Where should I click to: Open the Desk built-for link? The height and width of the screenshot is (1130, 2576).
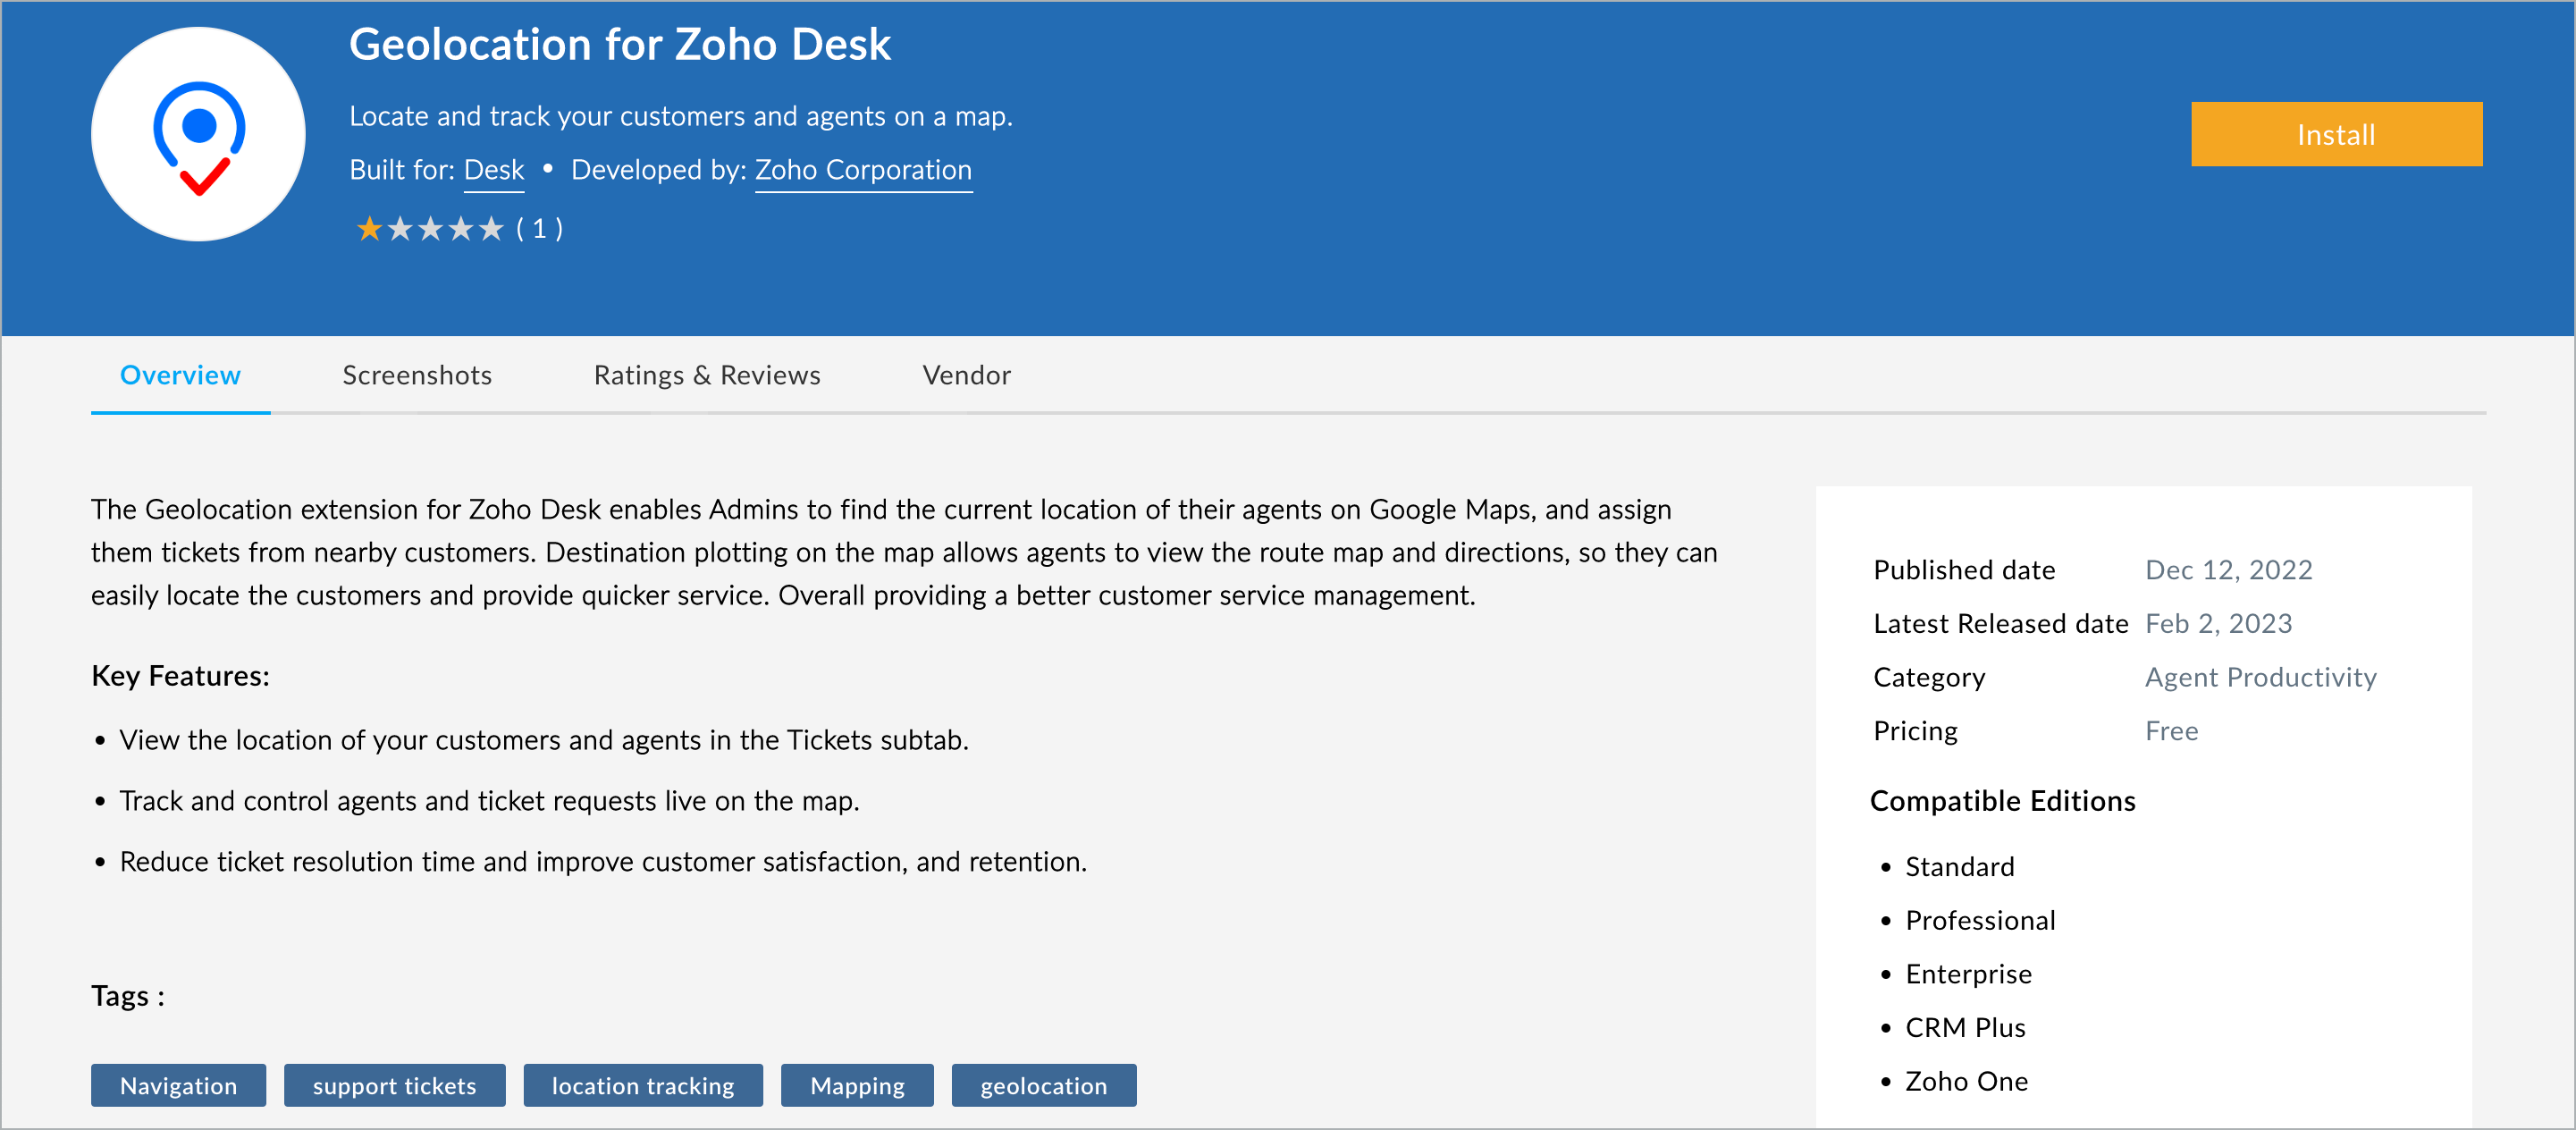tap(494, 170)
